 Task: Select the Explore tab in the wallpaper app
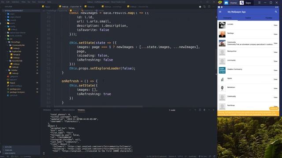[248, 18]
